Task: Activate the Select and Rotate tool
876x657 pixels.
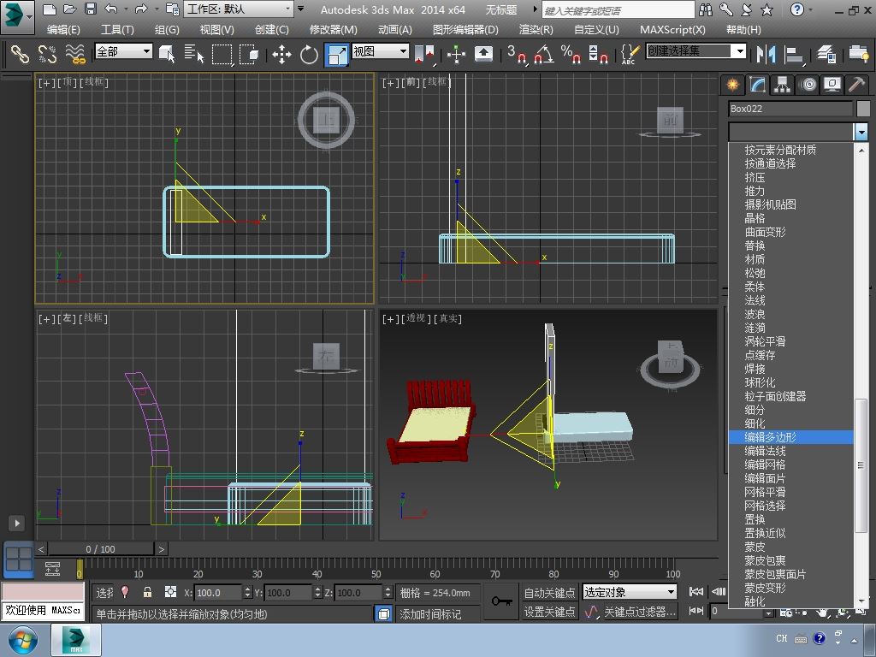Action: pos(309,54)
